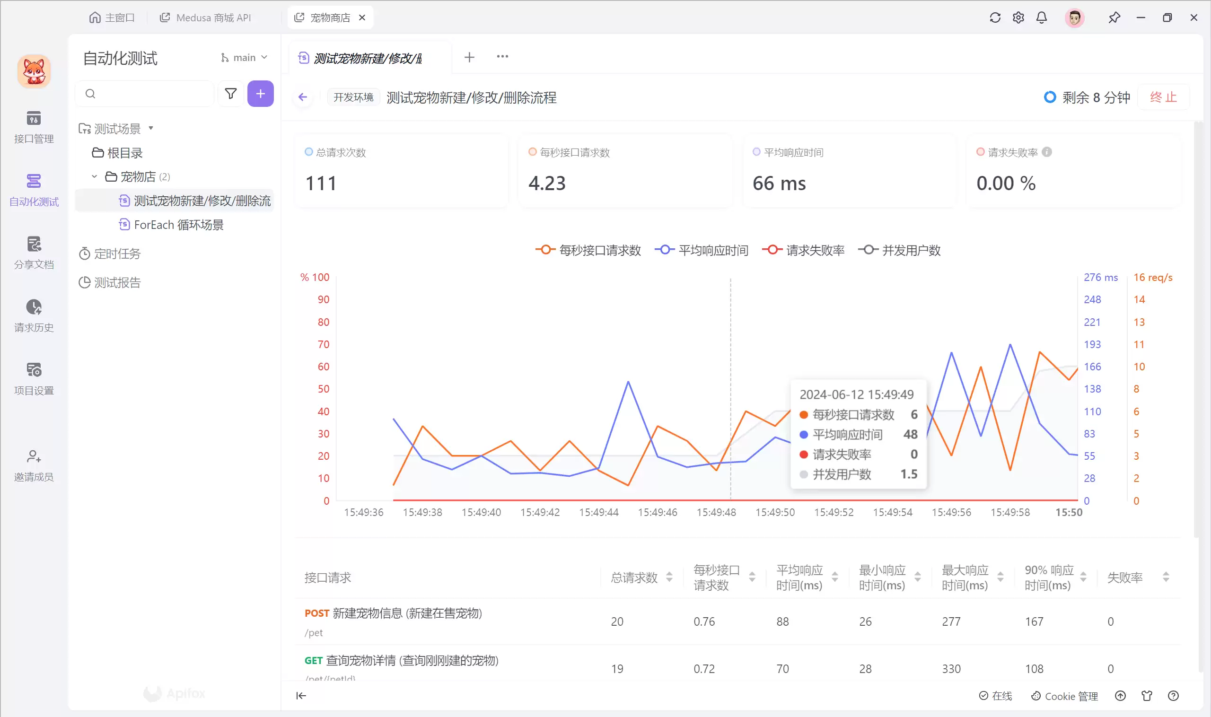This screenshot has height=717, width=1211.
Task: Click POST 新建宠物信息 row
Action: coord(738,621)
